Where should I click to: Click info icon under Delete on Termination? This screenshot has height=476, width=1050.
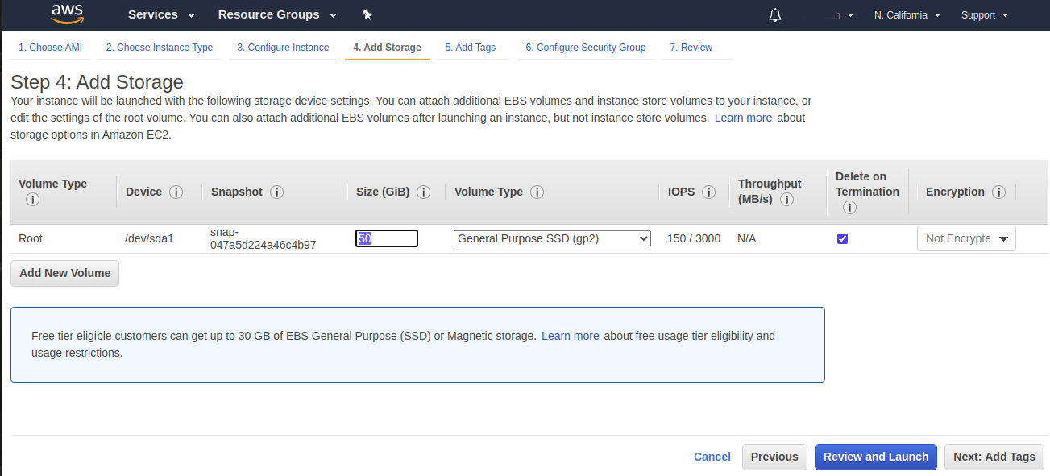coord(849,207)
